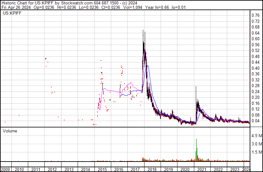Click the 0.76 price axis label
This screenshot has height=172, width=263.
[256, 16]
